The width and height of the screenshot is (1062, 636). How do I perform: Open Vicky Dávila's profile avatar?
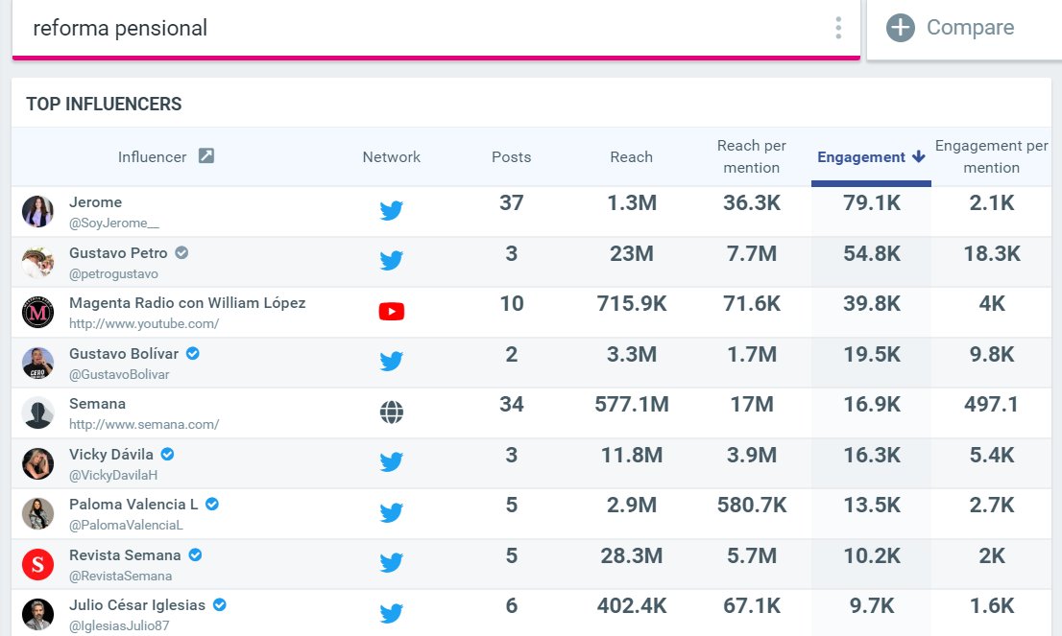point(38,464)
